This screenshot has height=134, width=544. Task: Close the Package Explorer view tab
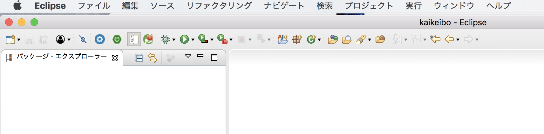(x=115, y=58)
